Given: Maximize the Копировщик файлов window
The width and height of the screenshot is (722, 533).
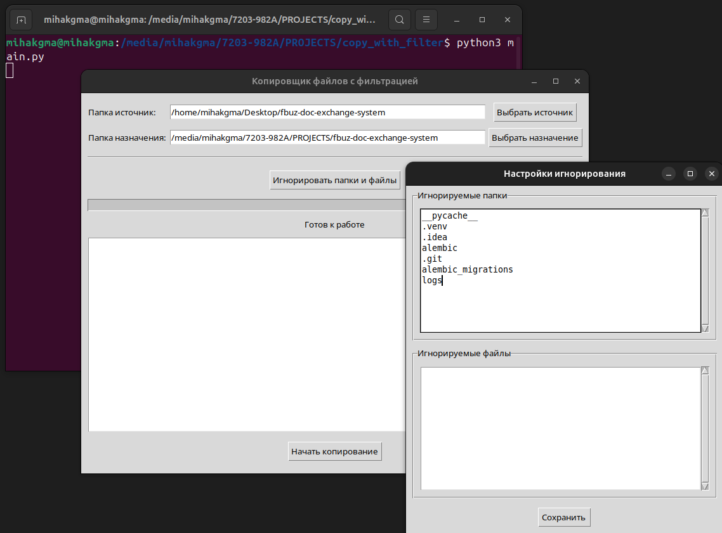Looking at the screenshot, I should click(x=556, y=81).
